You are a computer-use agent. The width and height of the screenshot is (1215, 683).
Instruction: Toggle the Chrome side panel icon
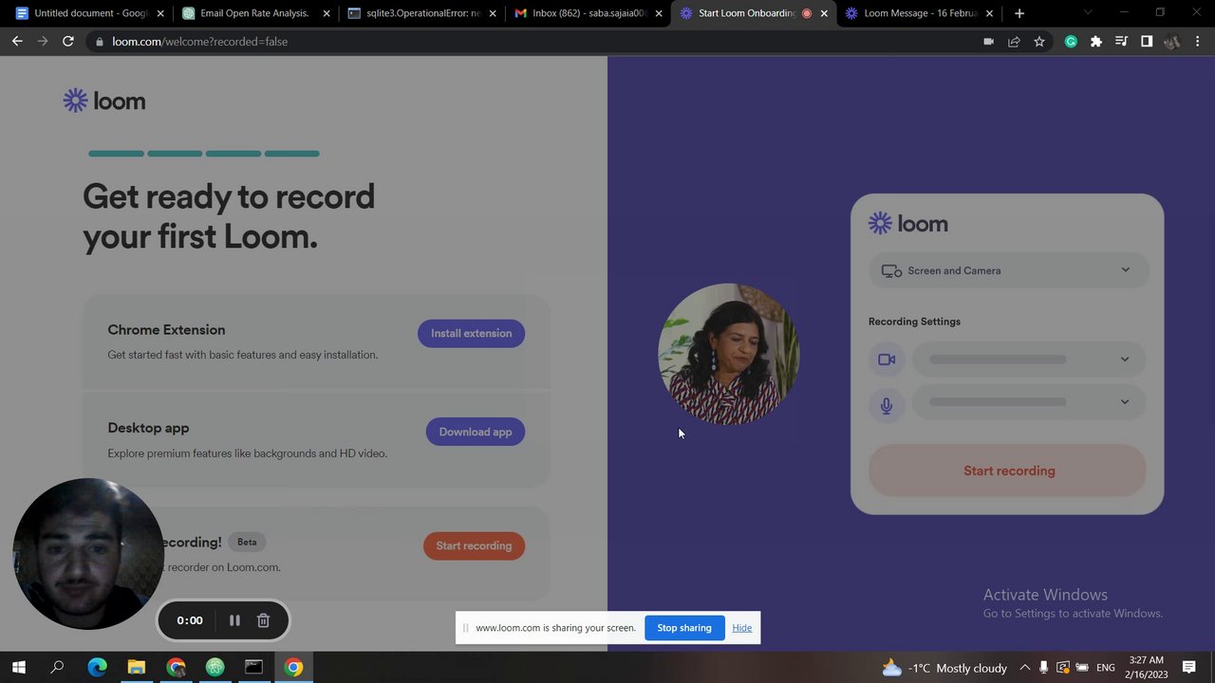click(1147, 42)
